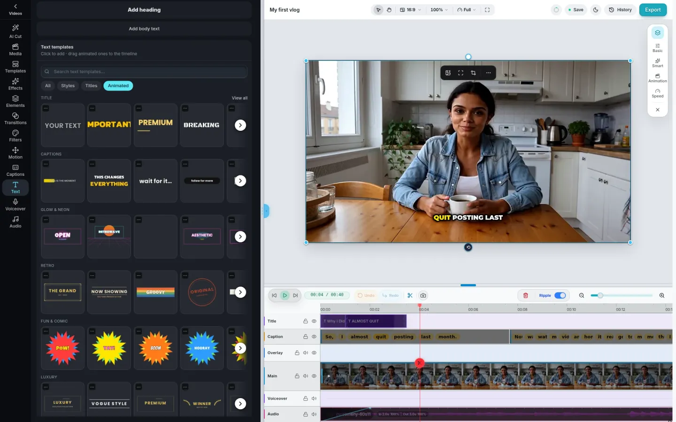Delete selection with the trash icon
This screenshot has width=676, height=422.
coord(526,295)
